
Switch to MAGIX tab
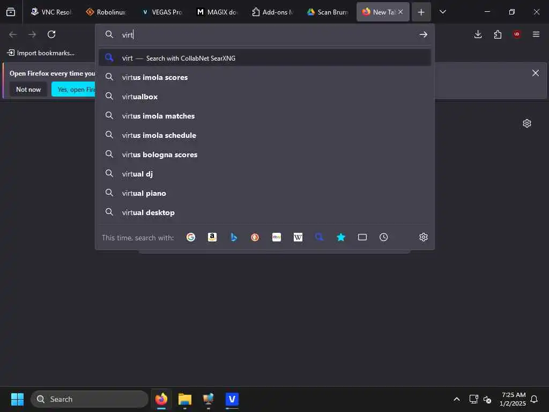[x=217, y=12]
